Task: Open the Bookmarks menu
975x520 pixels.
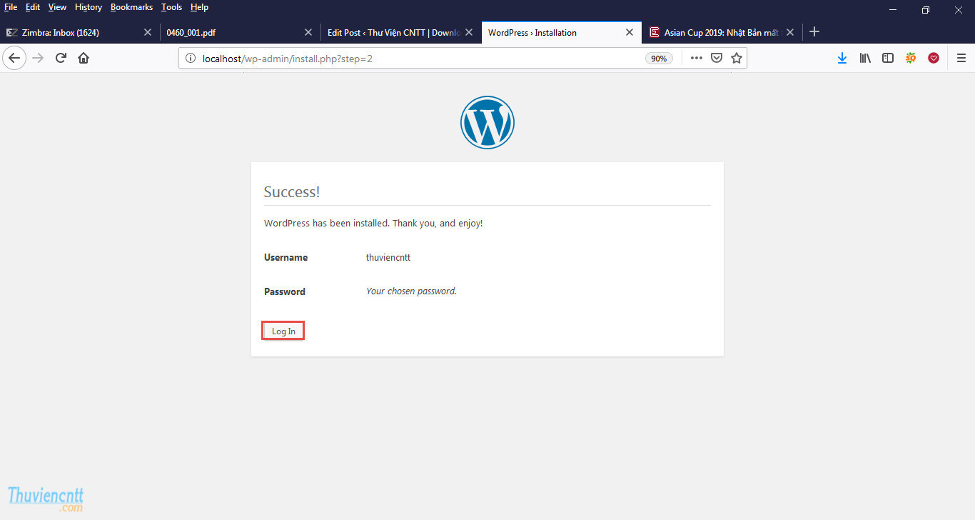Action: (x=131, y=7)
